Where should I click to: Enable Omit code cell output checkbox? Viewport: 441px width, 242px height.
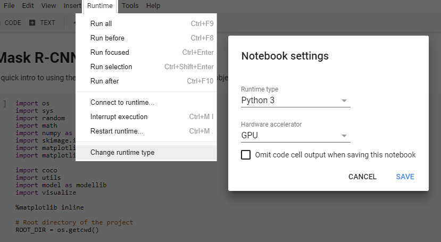point(246,155)
